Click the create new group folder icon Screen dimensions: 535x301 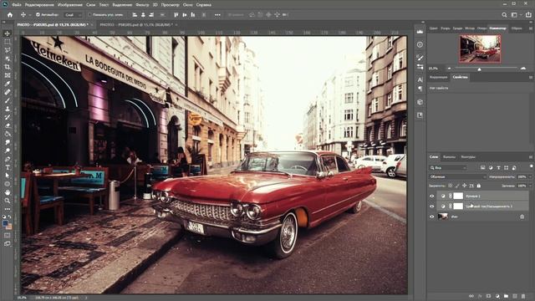coord(506,296)
